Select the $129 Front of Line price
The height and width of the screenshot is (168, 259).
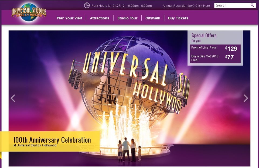tap(231, 49)
